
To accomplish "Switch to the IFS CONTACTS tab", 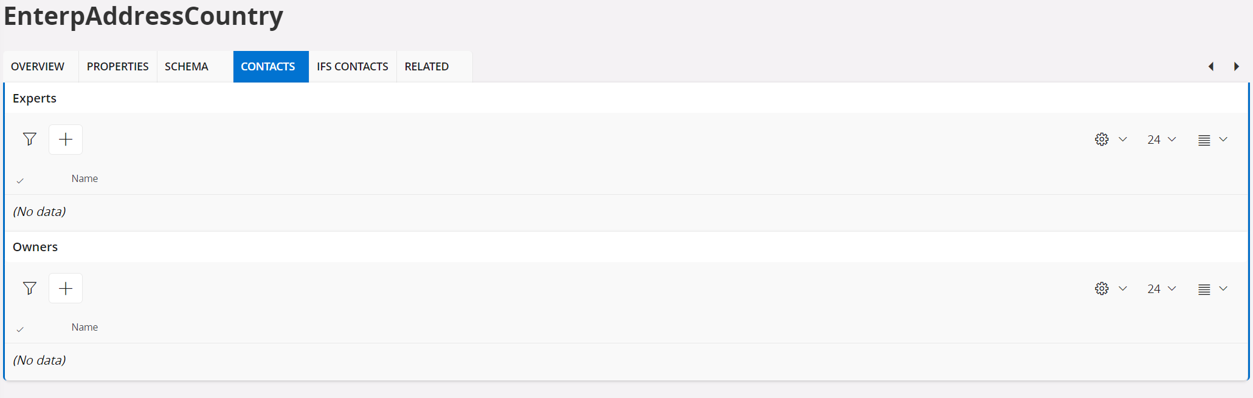I will [353, 67].
